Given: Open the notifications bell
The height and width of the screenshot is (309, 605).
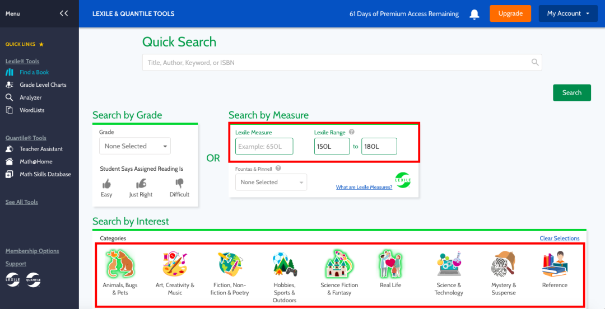Looking at the screenshot, I should [x=474, y=14].
